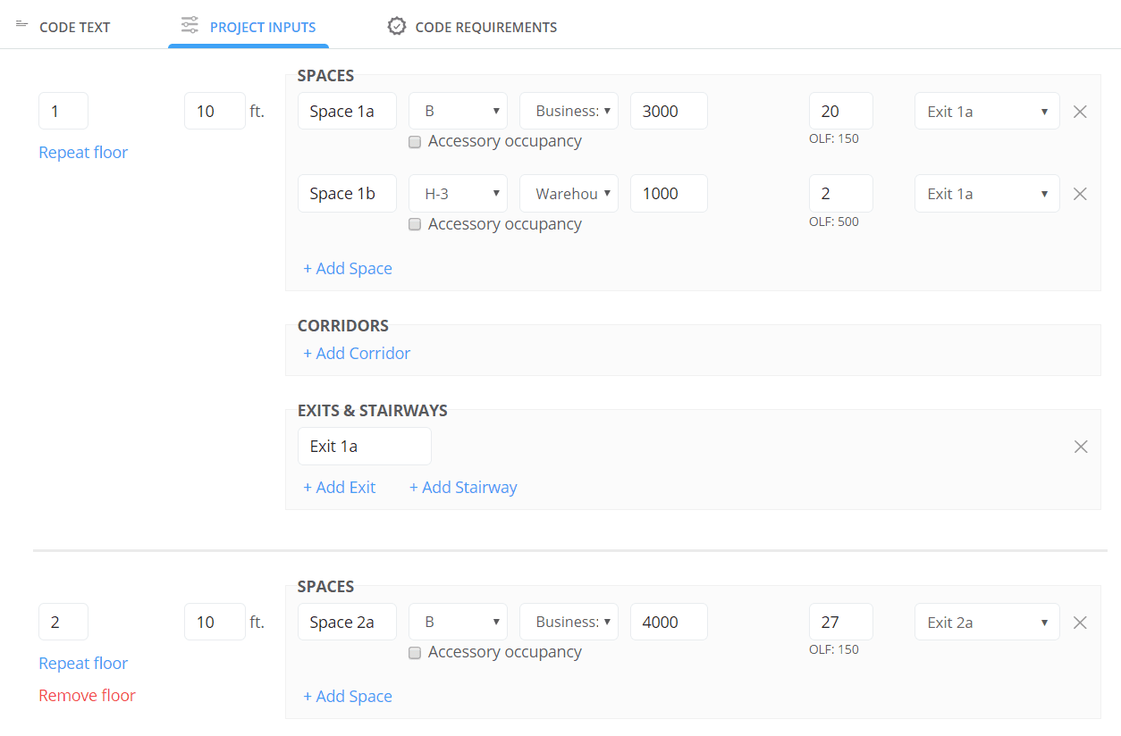1121x736 pixels.
Task: Switch to the Code Requirements tab
Action: pyautogui.click(x=485, y=27)
